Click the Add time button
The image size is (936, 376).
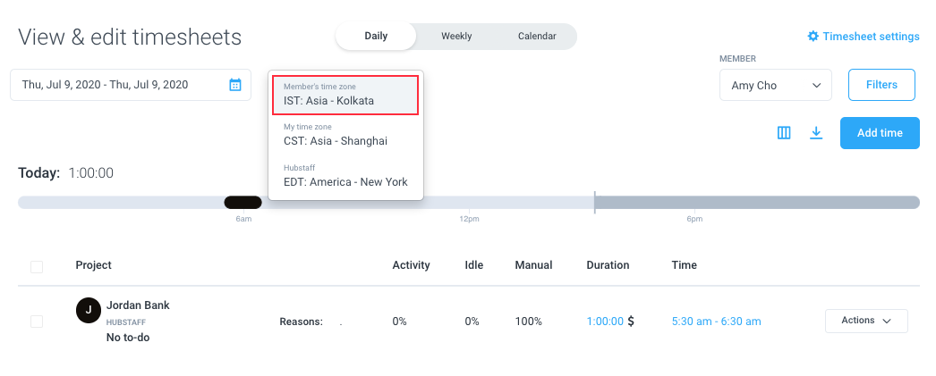point(880,133)
